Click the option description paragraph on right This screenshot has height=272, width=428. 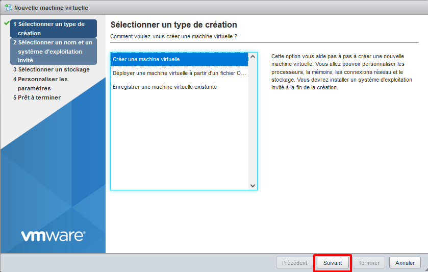(x=343, y=71)
